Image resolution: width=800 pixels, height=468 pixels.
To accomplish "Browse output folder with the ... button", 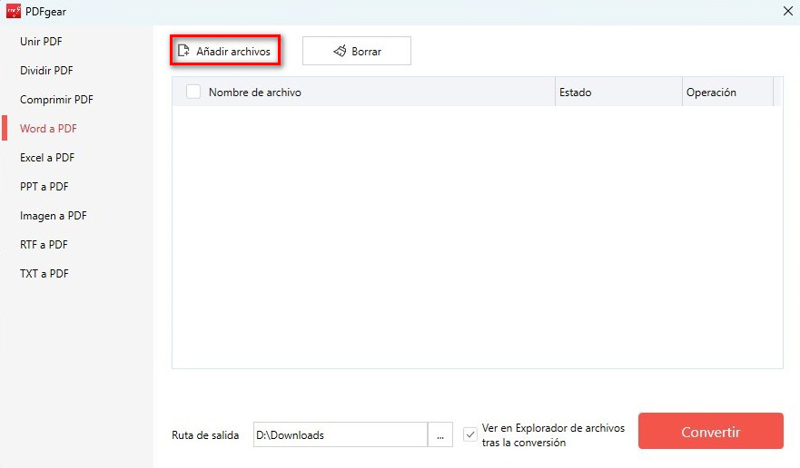I will point(440,434).
